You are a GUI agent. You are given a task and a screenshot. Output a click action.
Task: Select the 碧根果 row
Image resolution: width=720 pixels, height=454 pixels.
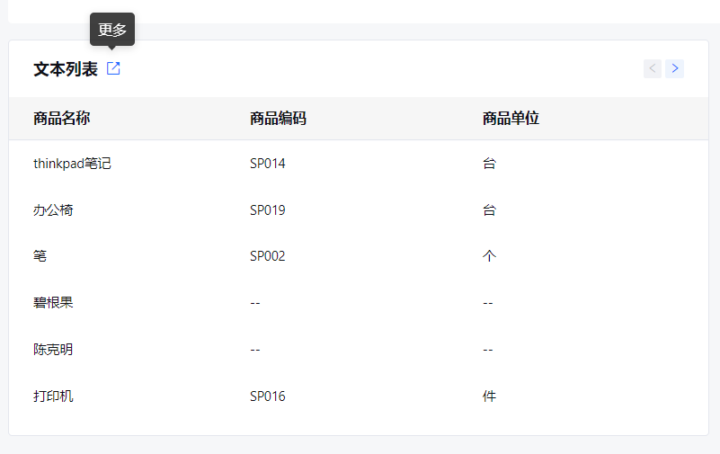[x=359, y=303]
